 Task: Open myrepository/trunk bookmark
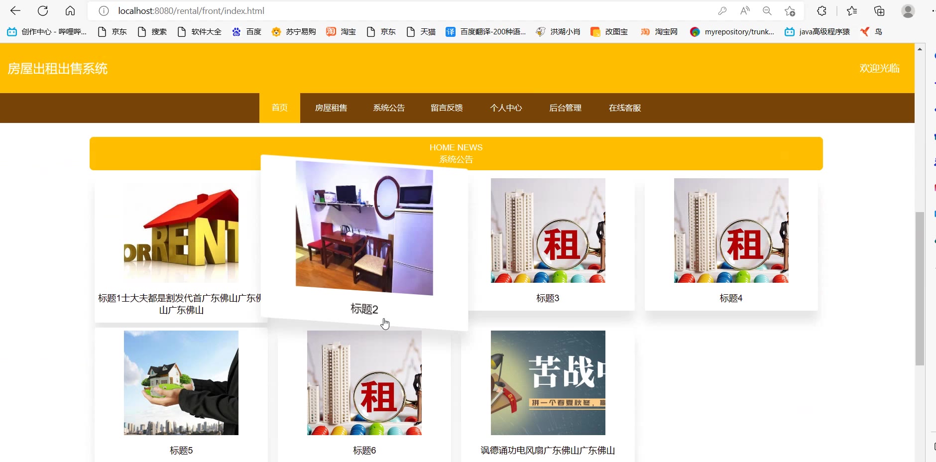tap(732, 32)
